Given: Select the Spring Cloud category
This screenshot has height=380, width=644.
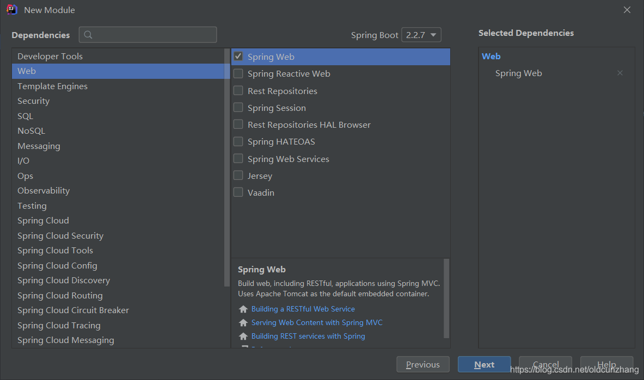Looking at the screenshot, I should (x=118, y=221).
